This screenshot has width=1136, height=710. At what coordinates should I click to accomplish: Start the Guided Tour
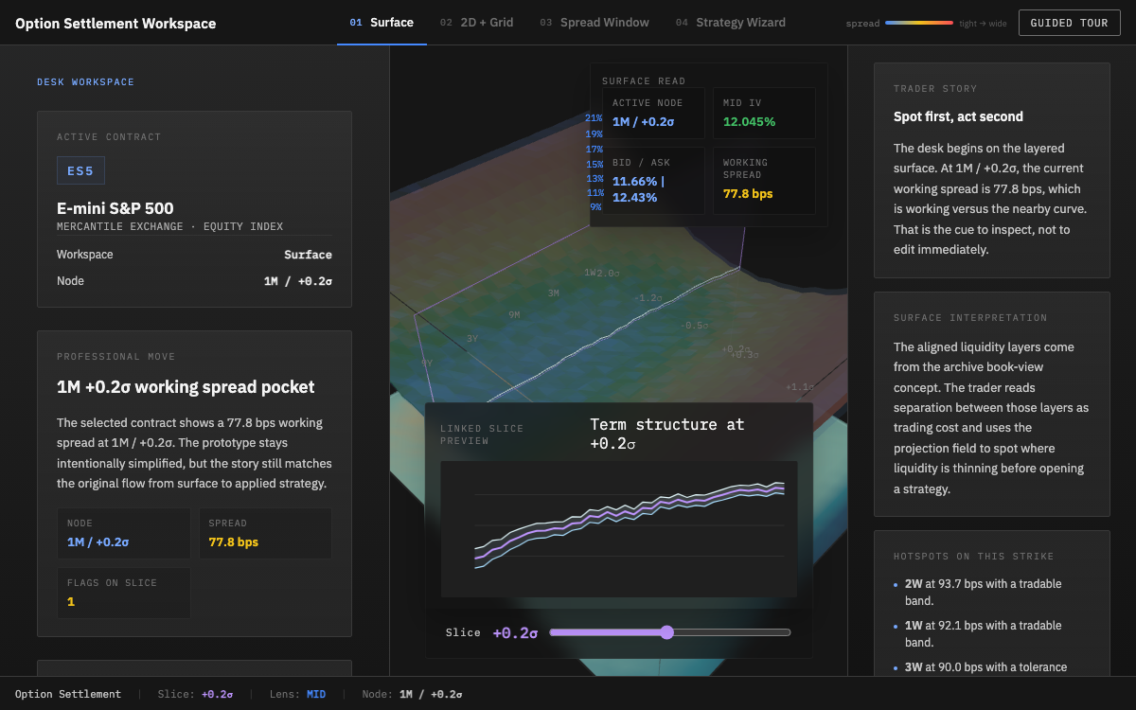tap(1069, 23)
